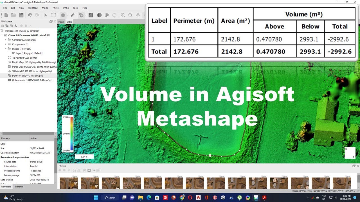The height and width of the screenshot is (202, 360).
Task: Pick the Ruler measurement tool
Action: (72, 15)
